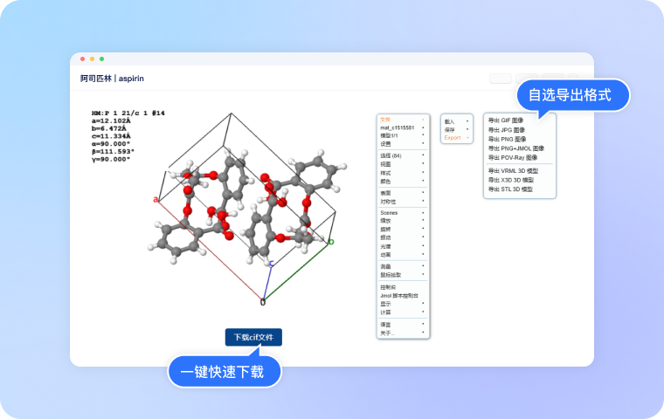Click the 一键快速下载 callout bubble

(224, 372)
